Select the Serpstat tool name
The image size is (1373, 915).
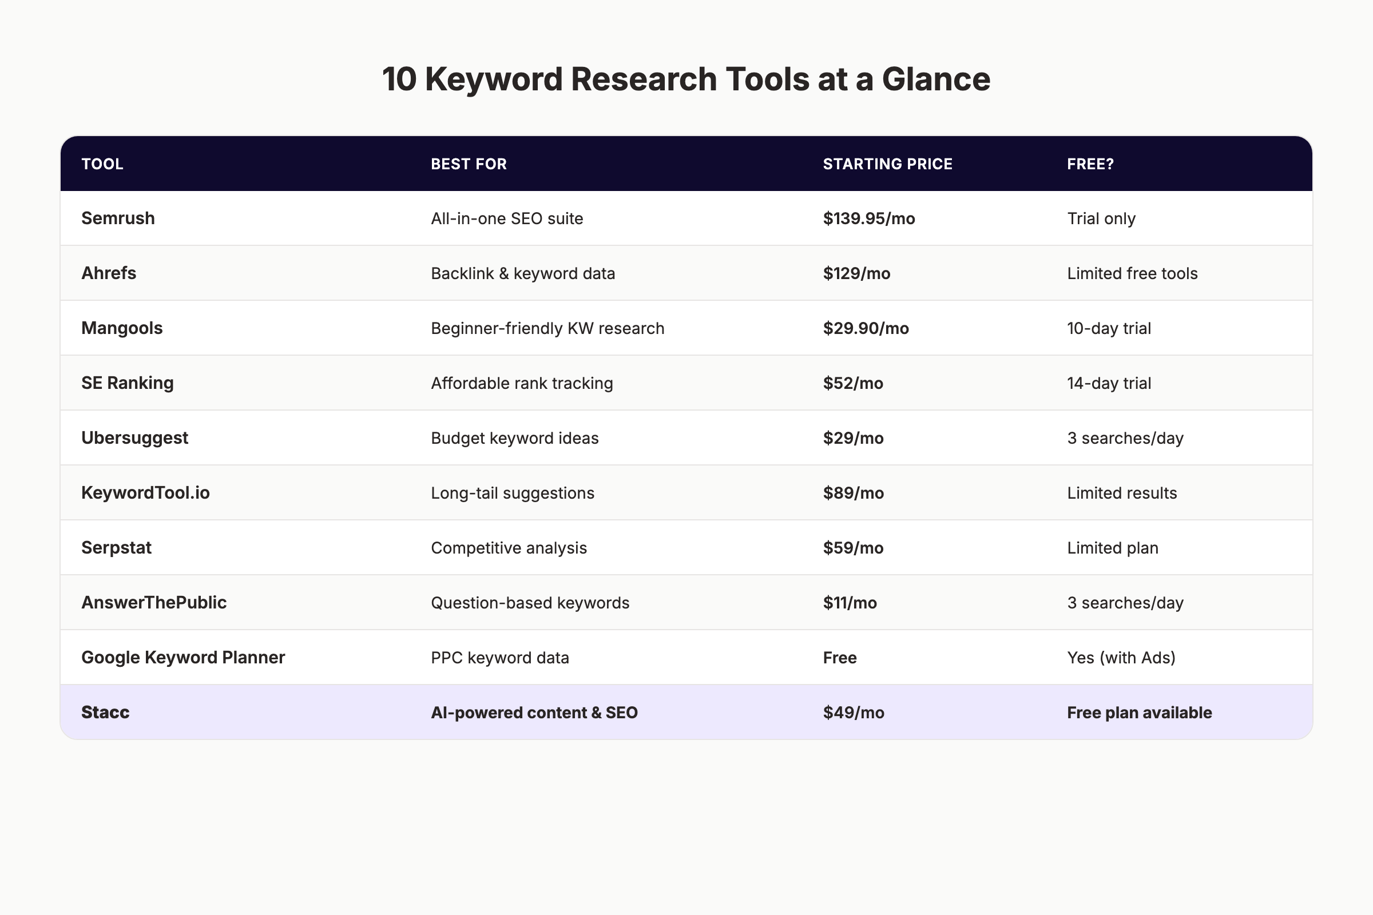click(116, 547)
